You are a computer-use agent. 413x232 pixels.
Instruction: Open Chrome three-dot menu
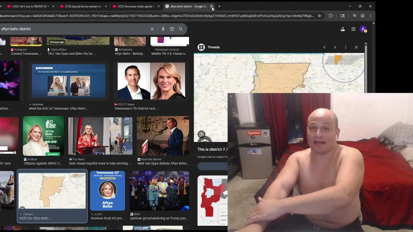click(370, 16)
